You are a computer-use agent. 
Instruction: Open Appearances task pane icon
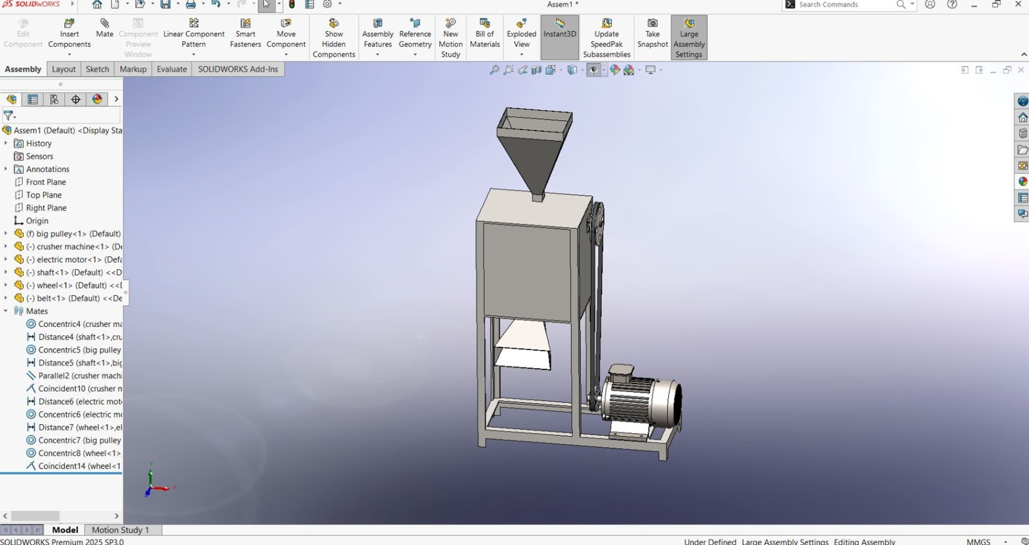pyautogui.click(x=1023, y=181)
